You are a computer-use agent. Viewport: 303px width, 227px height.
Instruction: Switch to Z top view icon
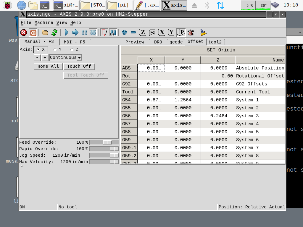click(143, 33)
